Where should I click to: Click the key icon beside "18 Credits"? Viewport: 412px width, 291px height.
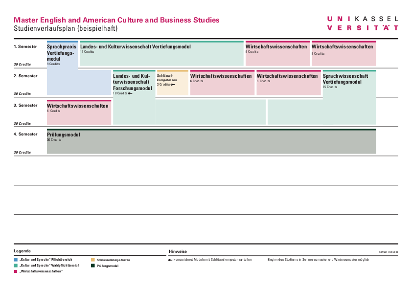tap(130, 93)
